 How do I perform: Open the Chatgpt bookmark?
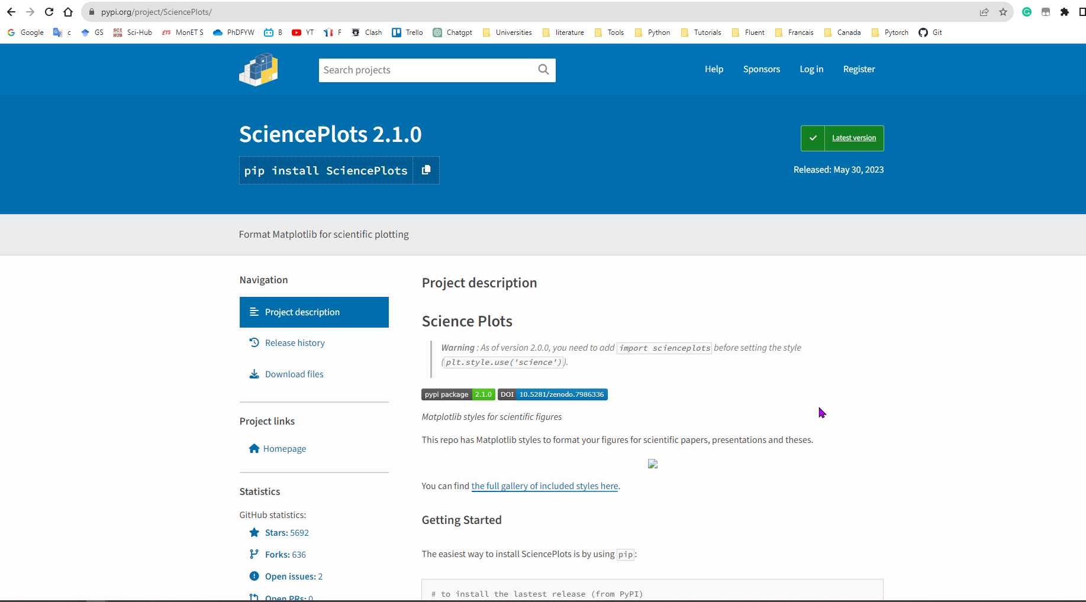pos(453,33)
